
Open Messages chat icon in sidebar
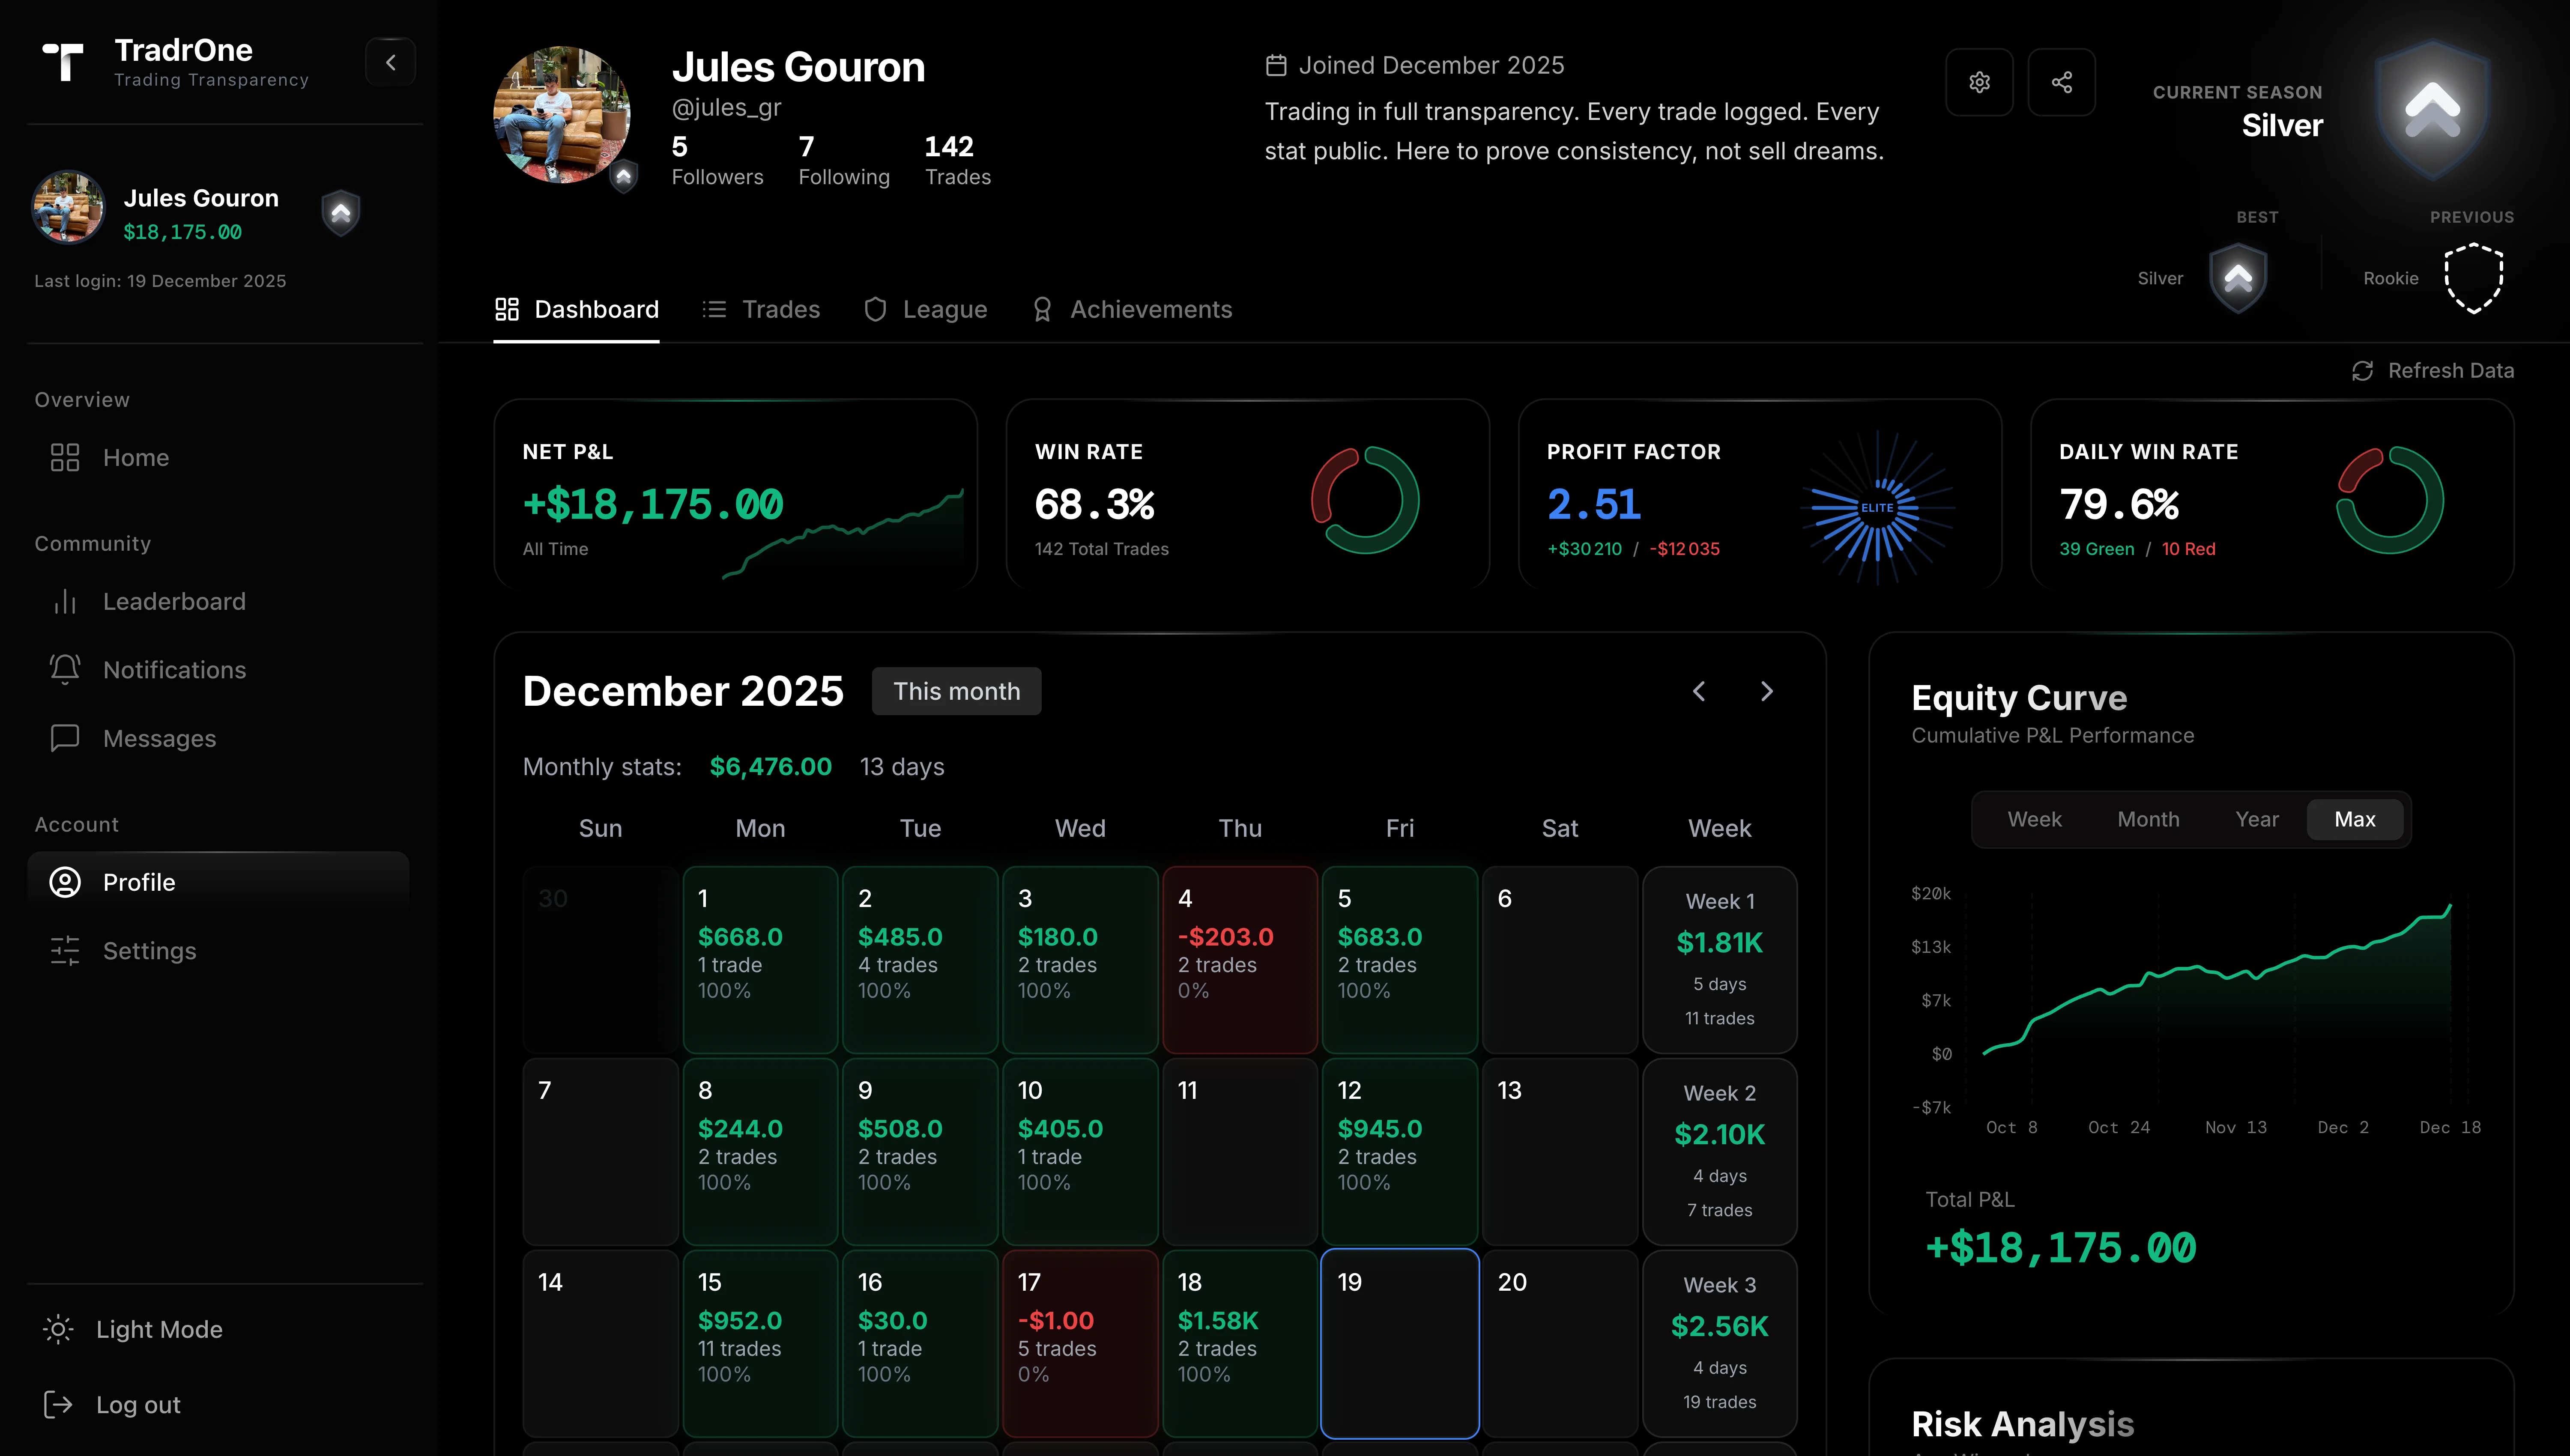[65, 738]
